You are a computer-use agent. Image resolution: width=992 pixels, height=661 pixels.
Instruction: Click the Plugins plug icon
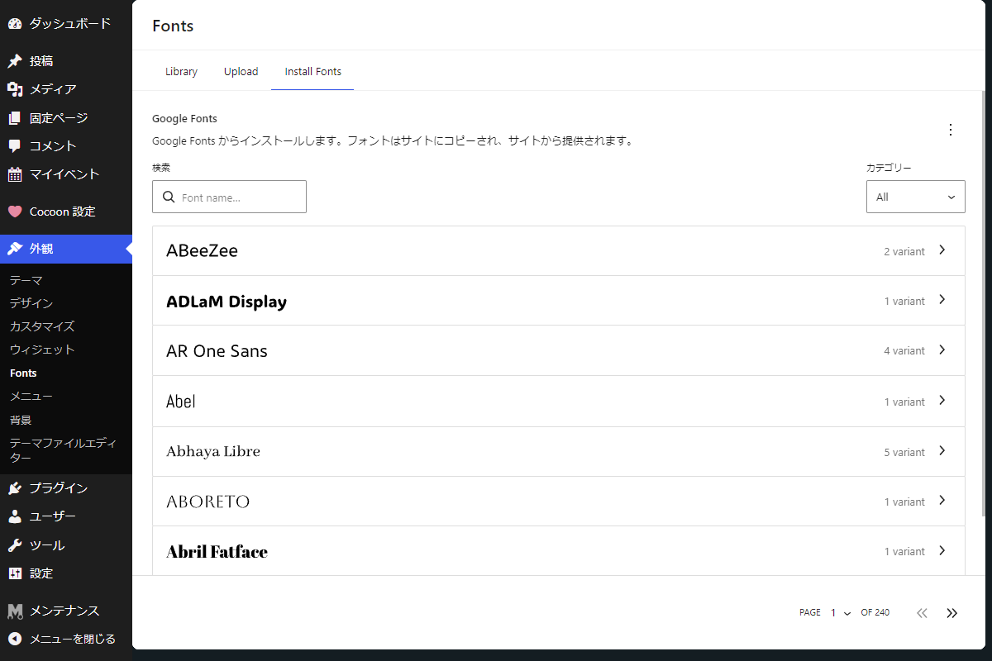click(x=15, y=488)
